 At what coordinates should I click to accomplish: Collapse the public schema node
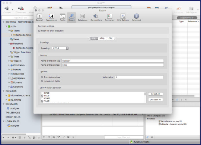[6, 26]
